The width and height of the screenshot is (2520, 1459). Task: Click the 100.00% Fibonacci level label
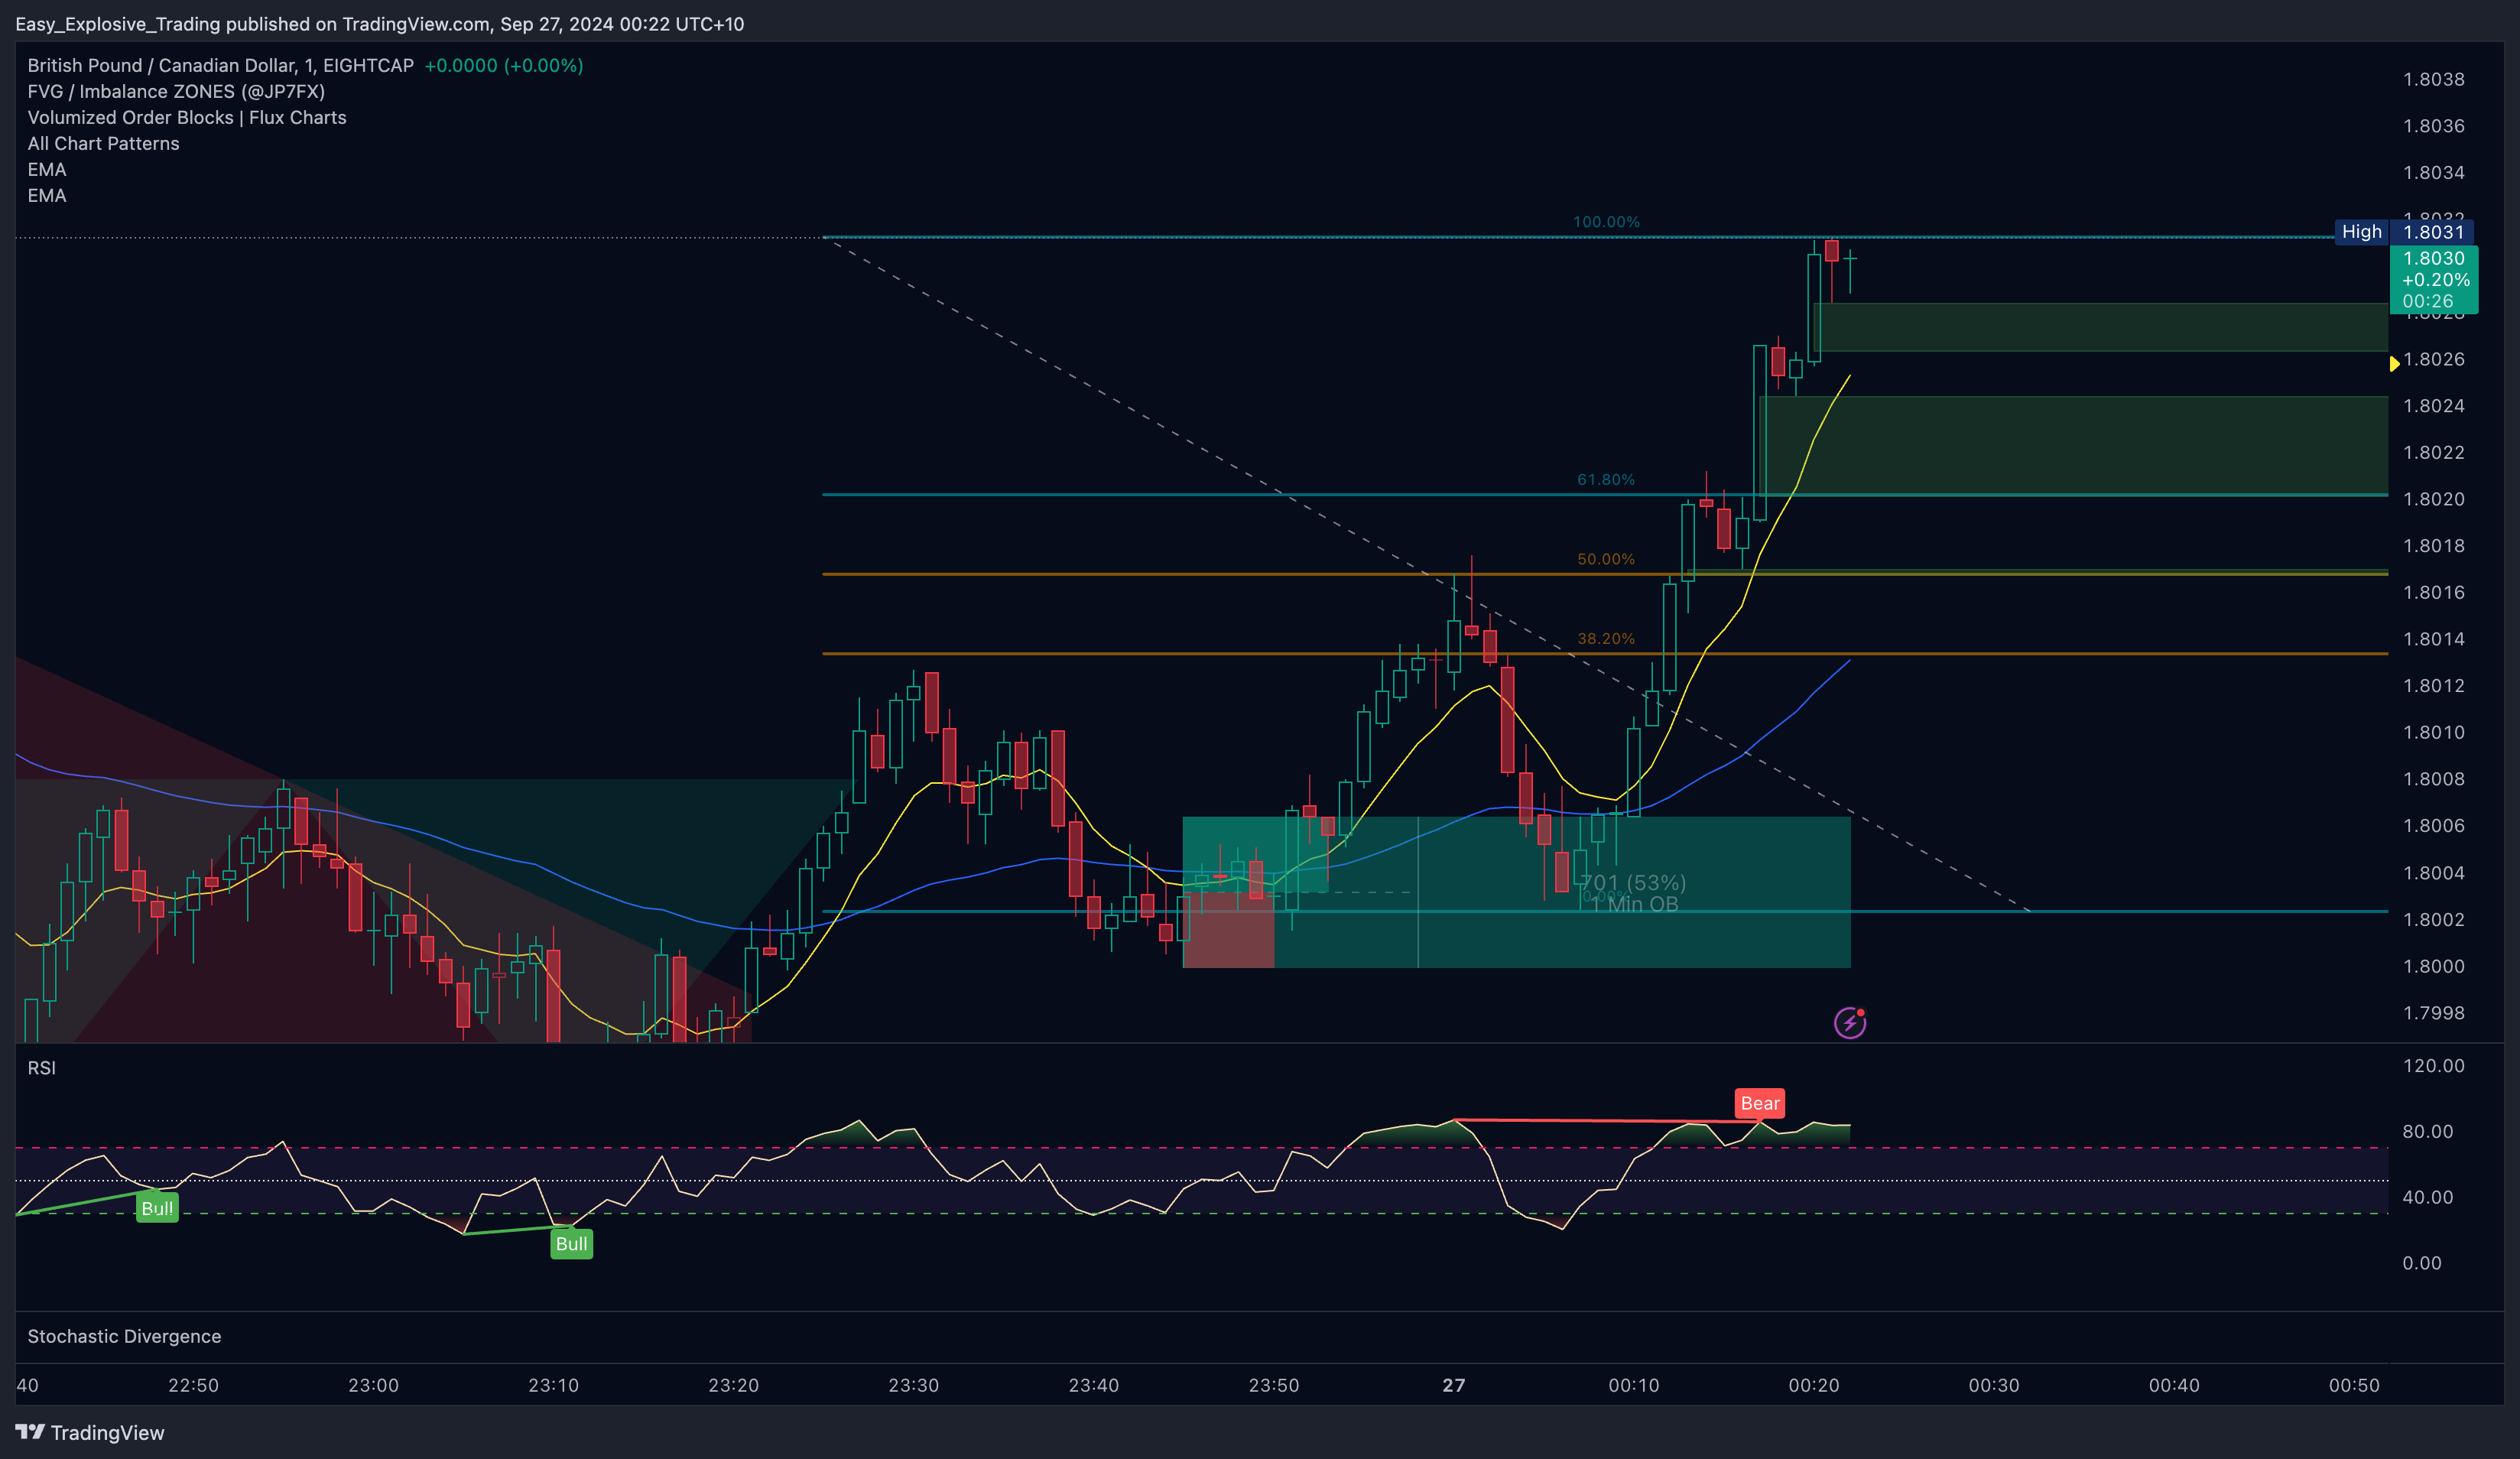1606,222
